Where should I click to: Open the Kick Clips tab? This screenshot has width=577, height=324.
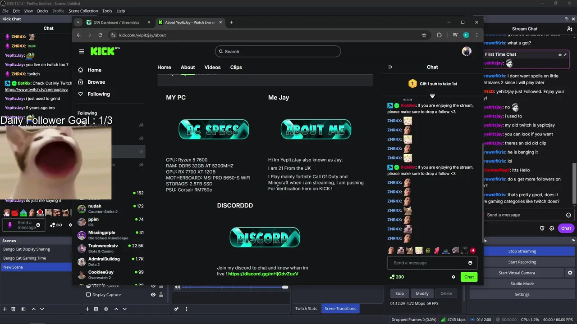click(x=236, y=67)
